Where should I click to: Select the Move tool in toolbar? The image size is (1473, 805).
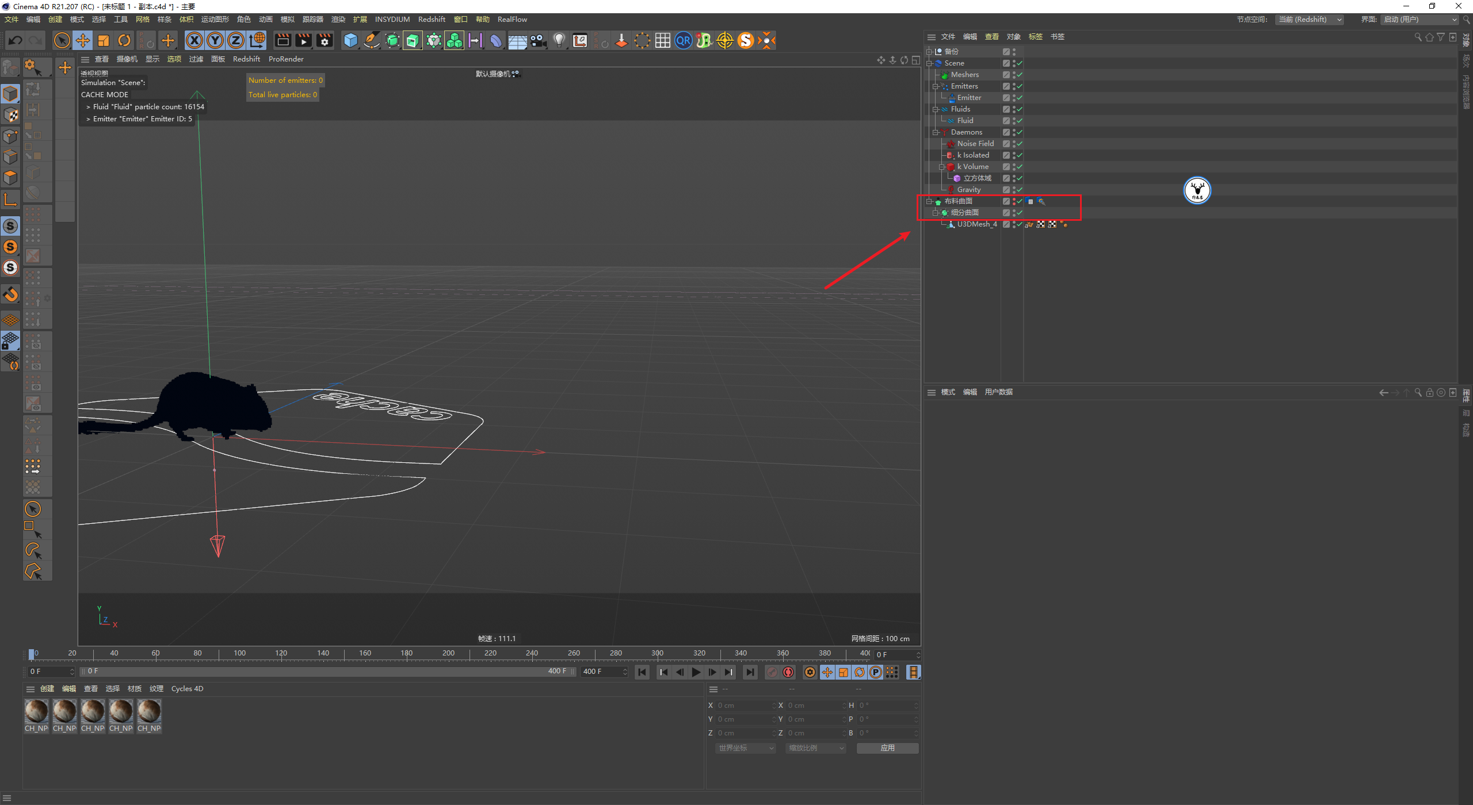[83, 40]
